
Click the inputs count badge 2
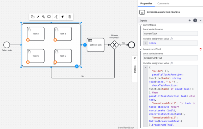pyautogui.click(x=195, y=20)
